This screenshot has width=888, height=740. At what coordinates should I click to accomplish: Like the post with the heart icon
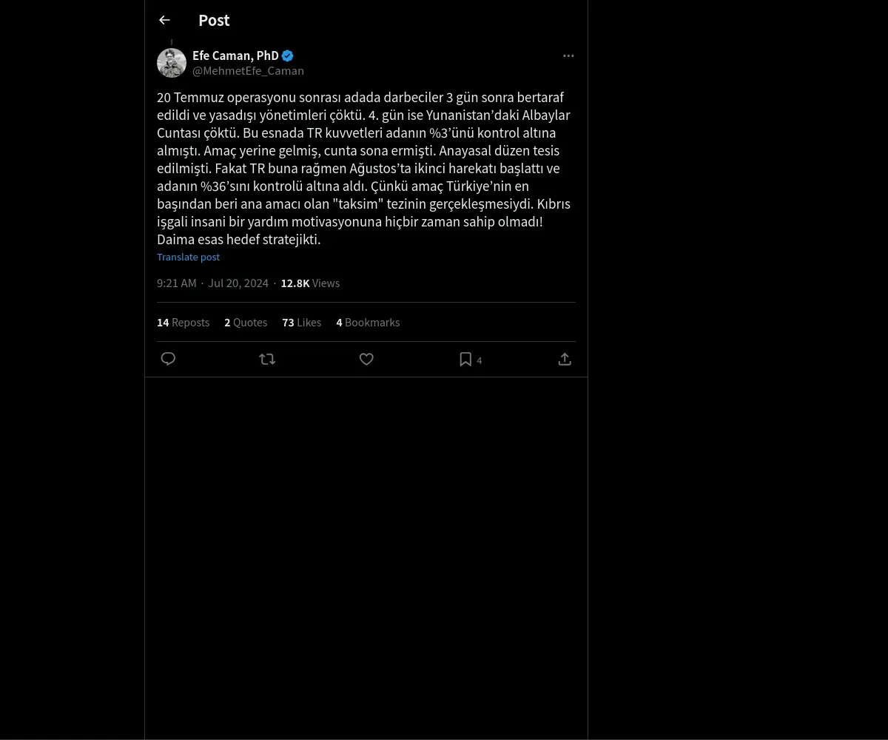[366, 359]
